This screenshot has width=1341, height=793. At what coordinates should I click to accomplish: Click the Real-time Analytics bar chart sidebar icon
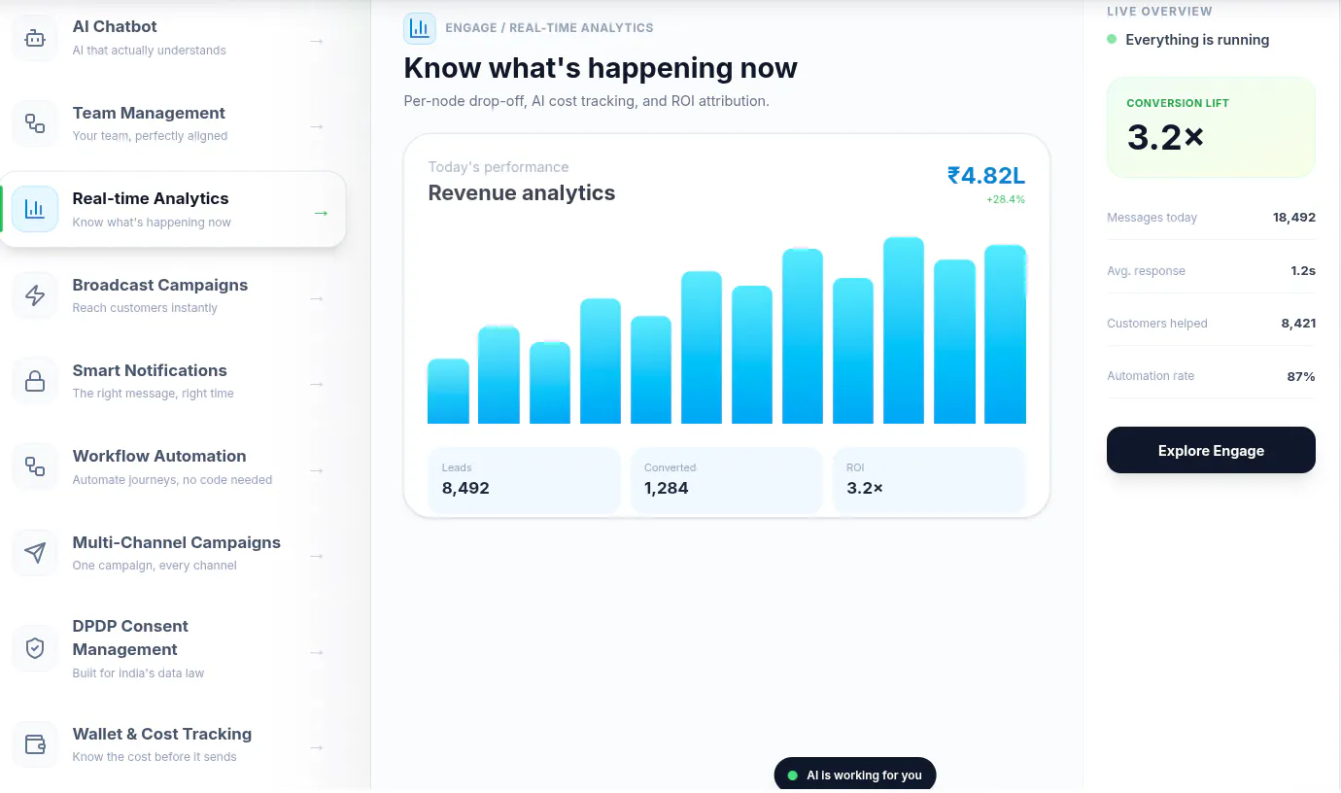[x=35, y=209]
